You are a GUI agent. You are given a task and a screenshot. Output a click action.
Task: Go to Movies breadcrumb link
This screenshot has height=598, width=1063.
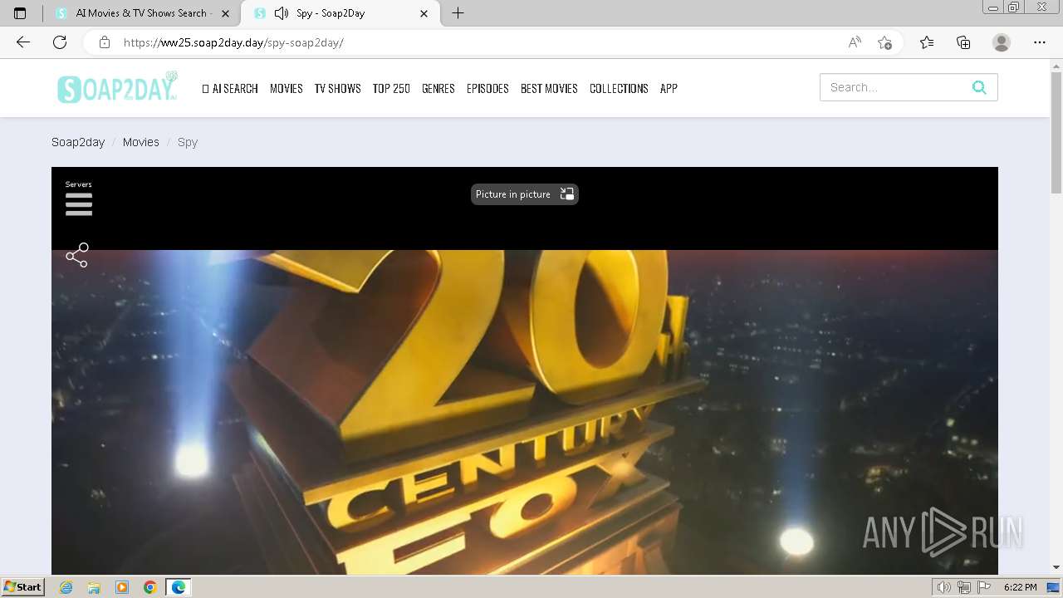(141, 142)
